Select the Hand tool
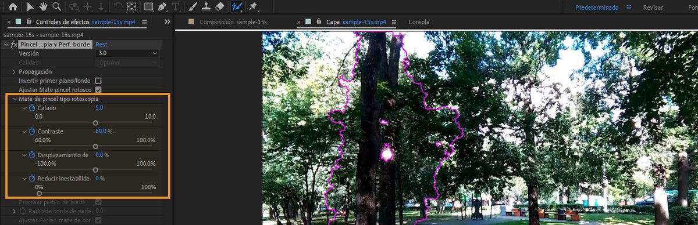 (43, 7)
